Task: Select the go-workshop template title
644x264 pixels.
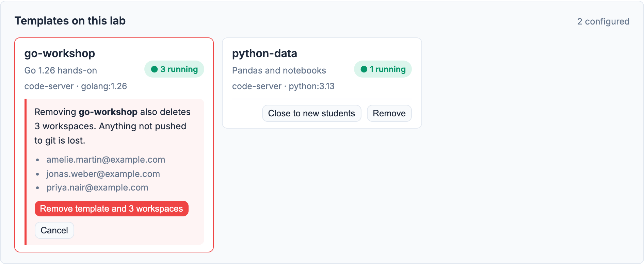Action: (x=60, y=53)
